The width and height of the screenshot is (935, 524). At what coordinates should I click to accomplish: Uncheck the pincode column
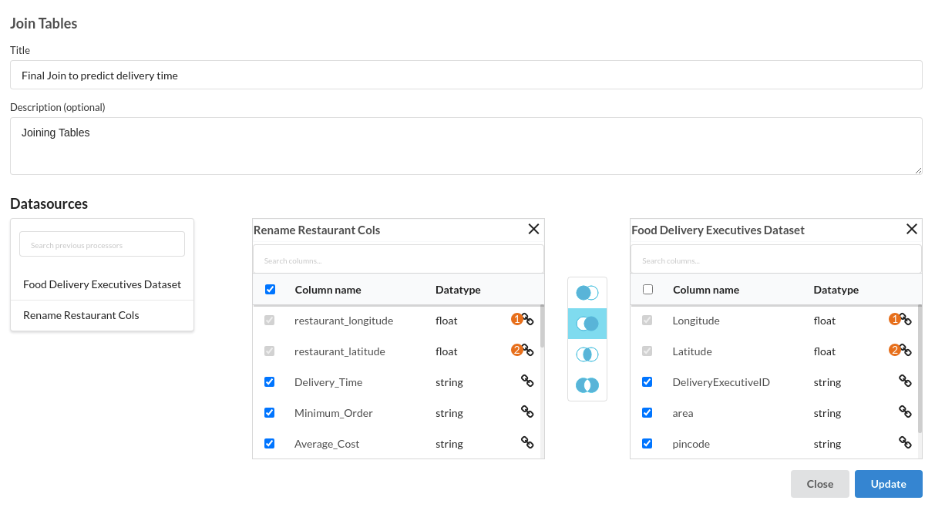coord(647,443)
